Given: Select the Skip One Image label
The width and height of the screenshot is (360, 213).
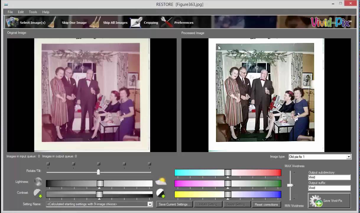Looking at the screenshot, I should (x=74, y=22).
